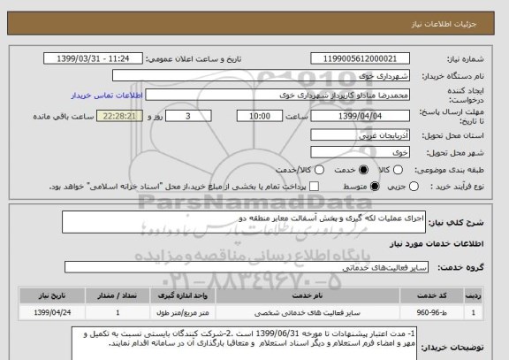
Task: Click the نام دستگاه خریدار field
Action: (x=261, y=76)
